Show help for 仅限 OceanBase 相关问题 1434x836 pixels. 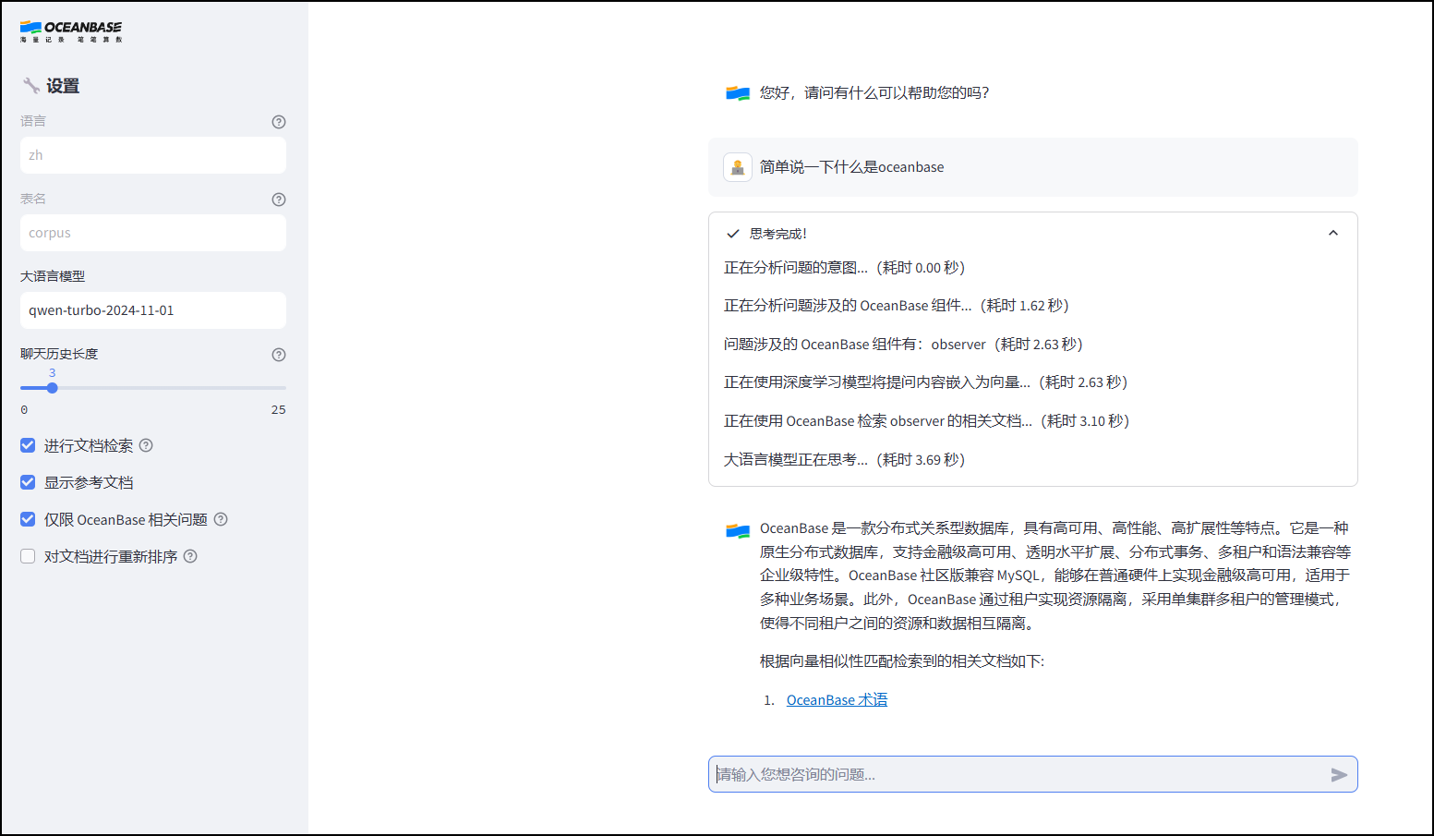pyautogui.click(x=221, y=519)
